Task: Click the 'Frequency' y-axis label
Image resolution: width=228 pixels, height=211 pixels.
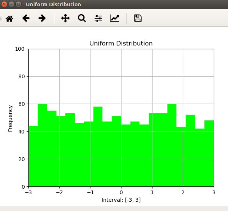Action: tap(10, 119)
